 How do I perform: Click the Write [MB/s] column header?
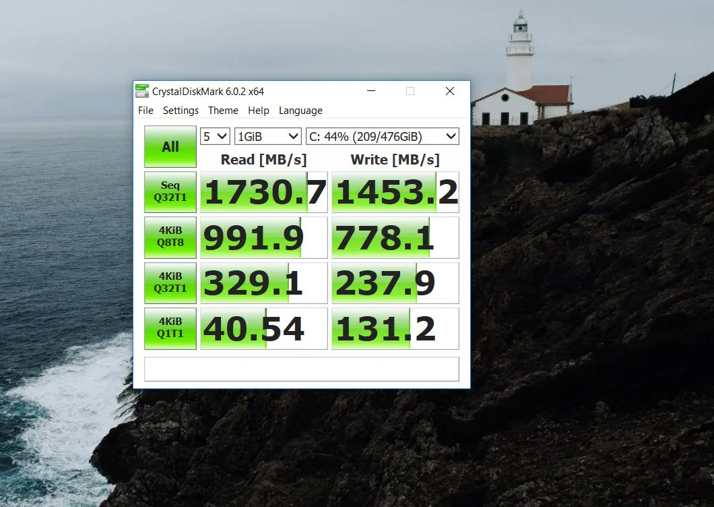pyautogui.click(x=395, y=160)
